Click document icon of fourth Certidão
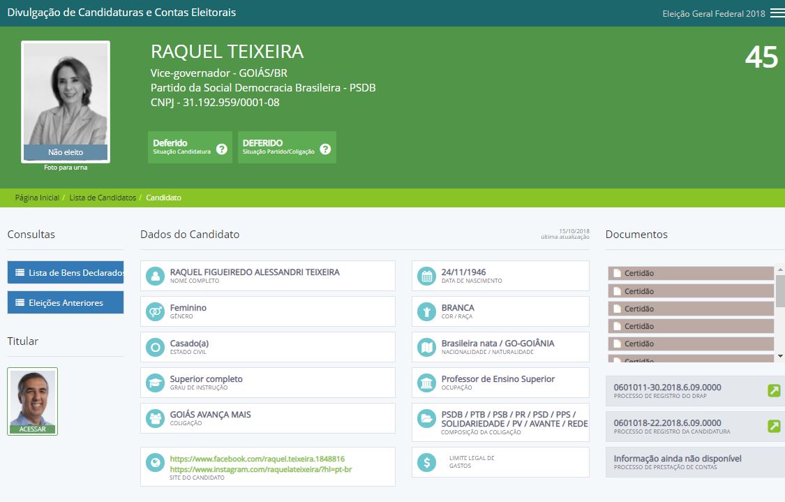785x502 pixels. pos(618,326)
